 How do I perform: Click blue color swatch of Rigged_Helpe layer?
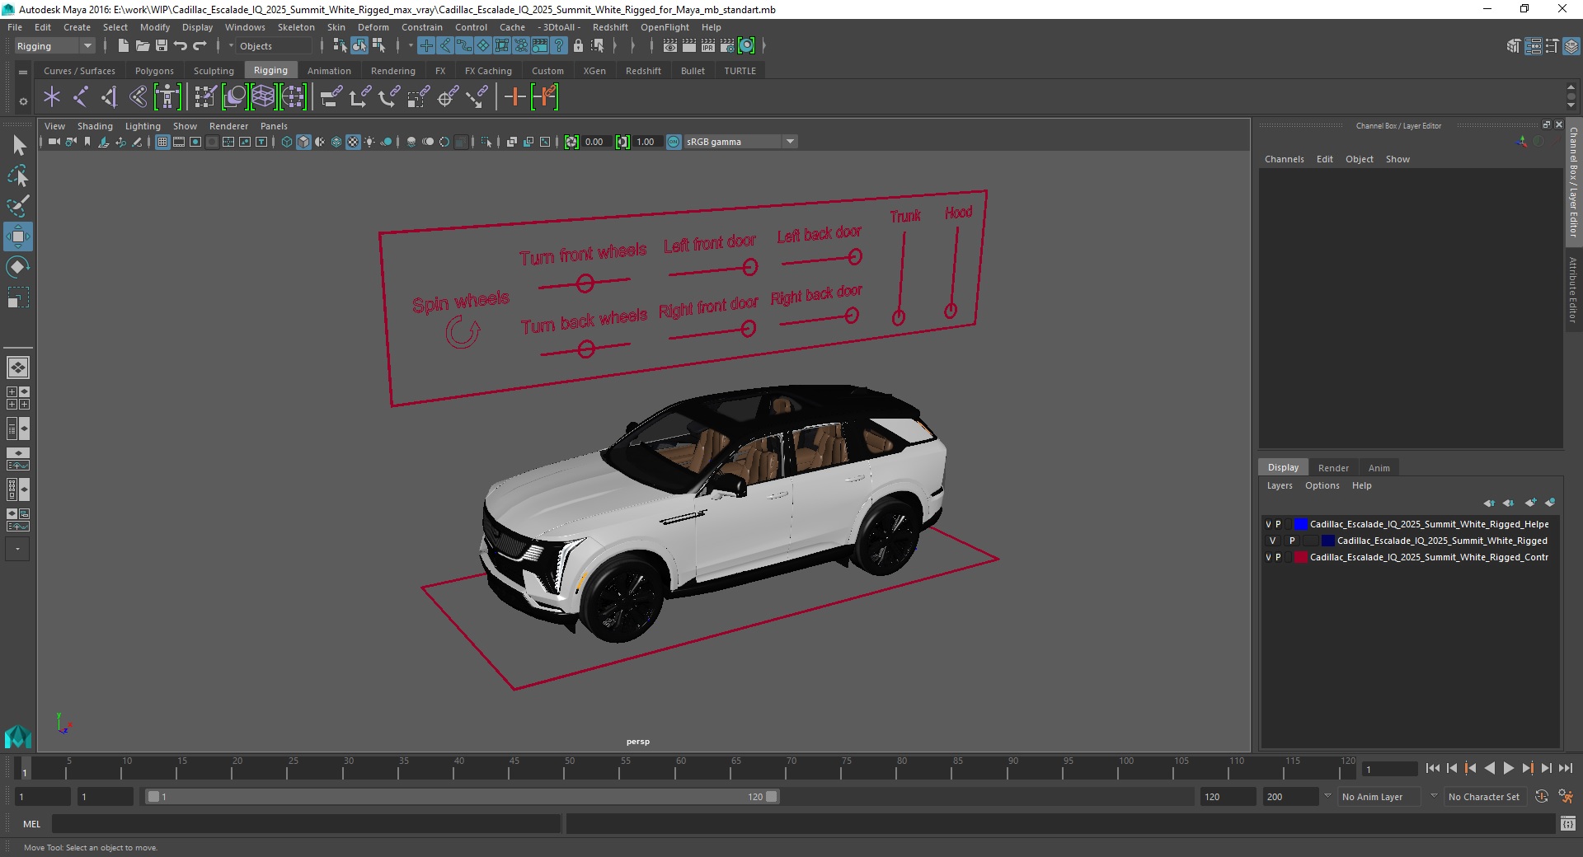[1301, 524]
